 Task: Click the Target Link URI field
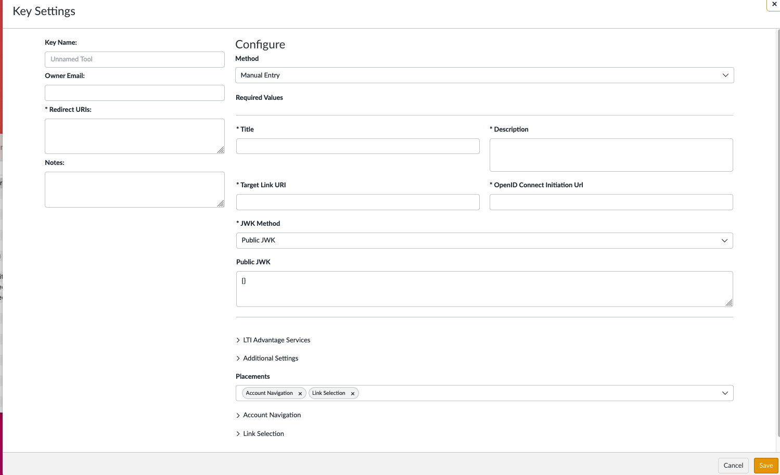tap(357, 202)
